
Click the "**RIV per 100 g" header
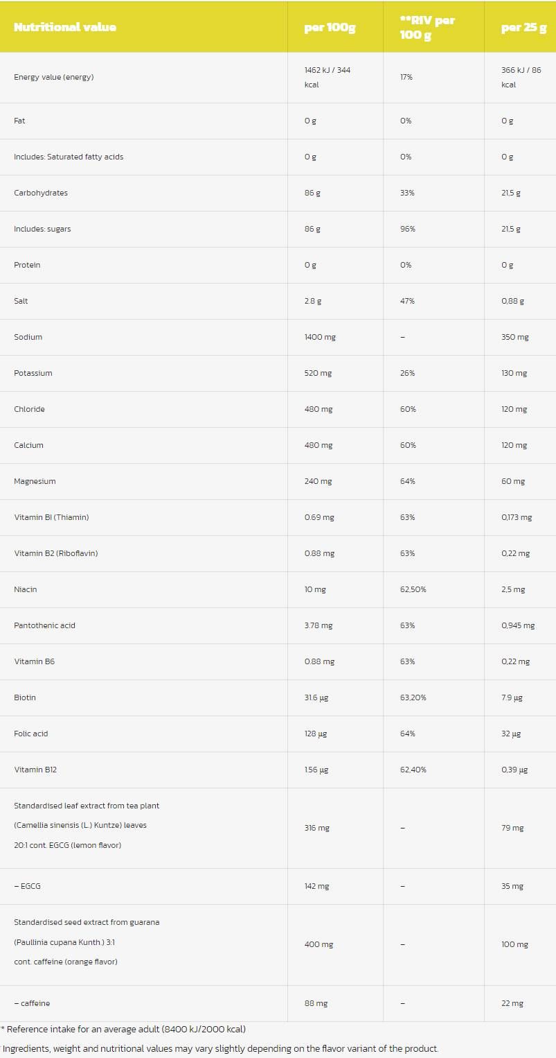pos(427,28)
